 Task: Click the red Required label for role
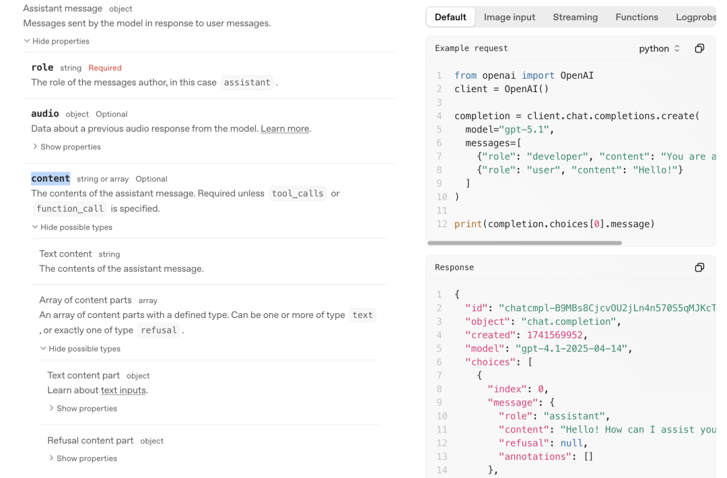[x=105, y=68]
